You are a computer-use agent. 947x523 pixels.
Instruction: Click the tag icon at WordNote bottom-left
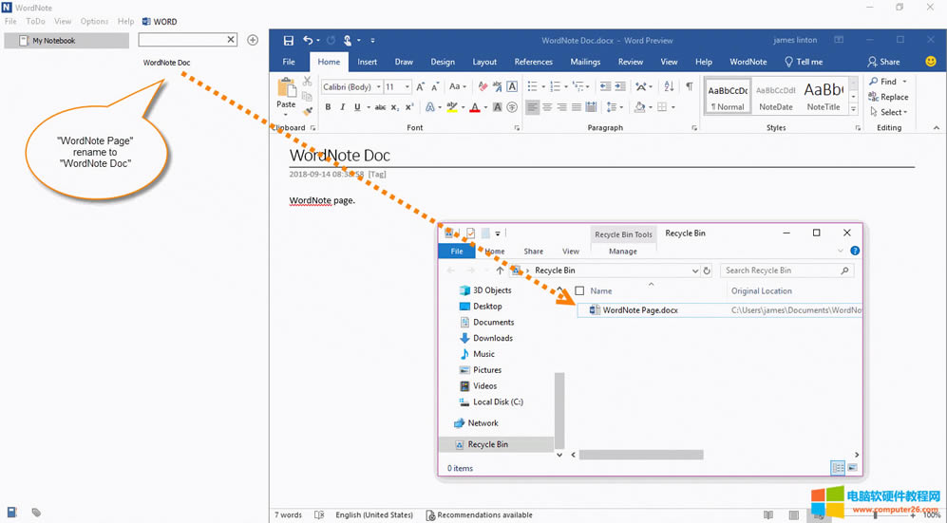point(36,513)
